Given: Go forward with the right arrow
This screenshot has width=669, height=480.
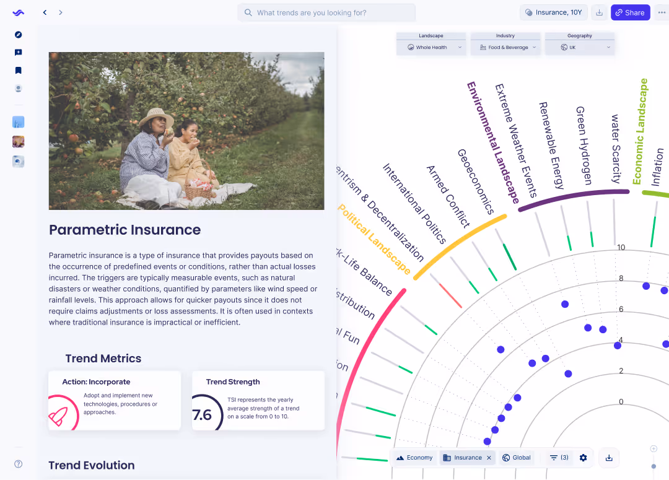Looking at the screenshot, I should tap(61, 12).
